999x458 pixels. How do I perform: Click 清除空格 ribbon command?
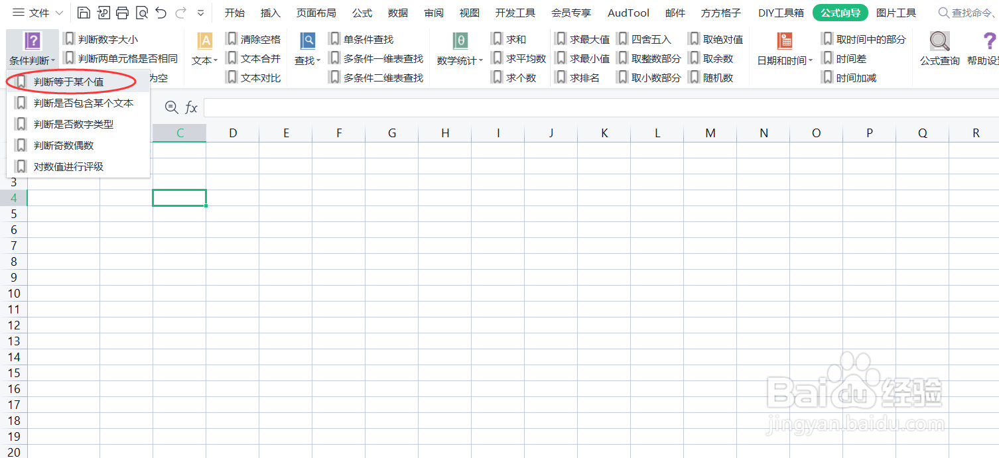click(253, 40)
